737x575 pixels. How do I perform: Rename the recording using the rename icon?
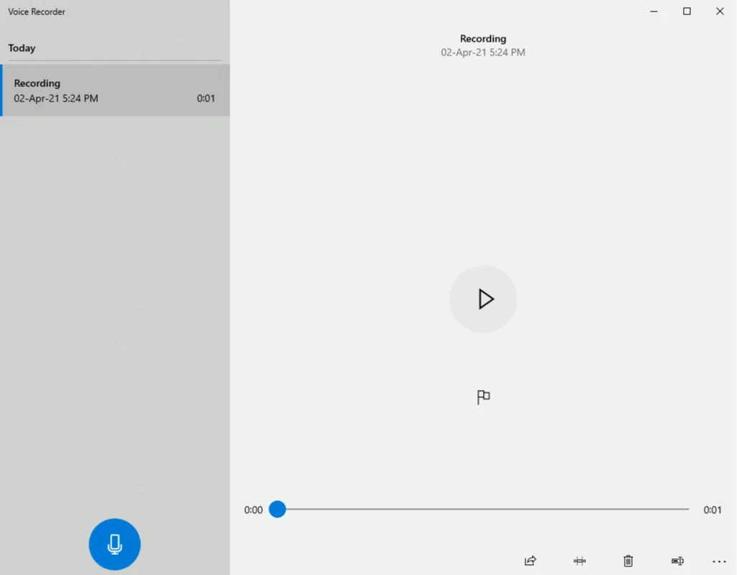point(677,561)
